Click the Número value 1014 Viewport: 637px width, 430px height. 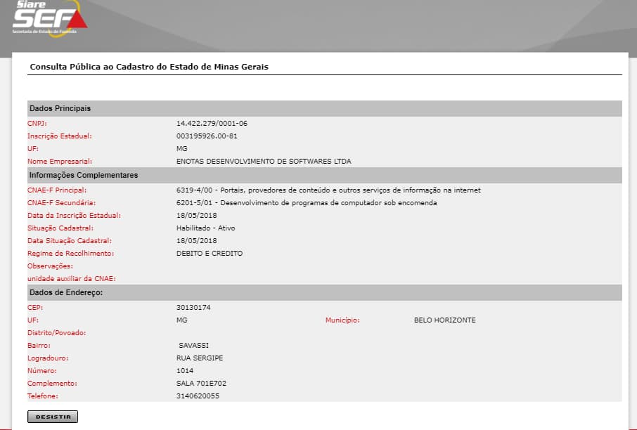184,370
